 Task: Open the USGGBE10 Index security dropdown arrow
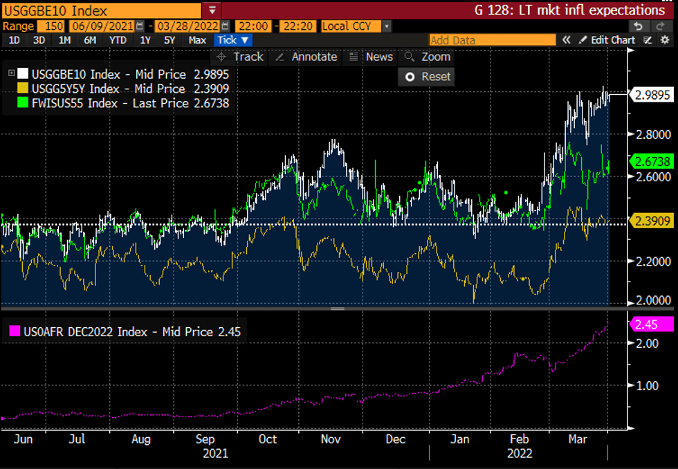[212, 10]
